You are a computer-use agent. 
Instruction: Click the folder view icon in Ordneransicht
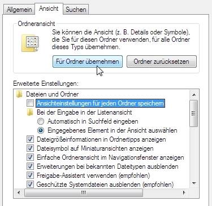(x=31, y=43)
